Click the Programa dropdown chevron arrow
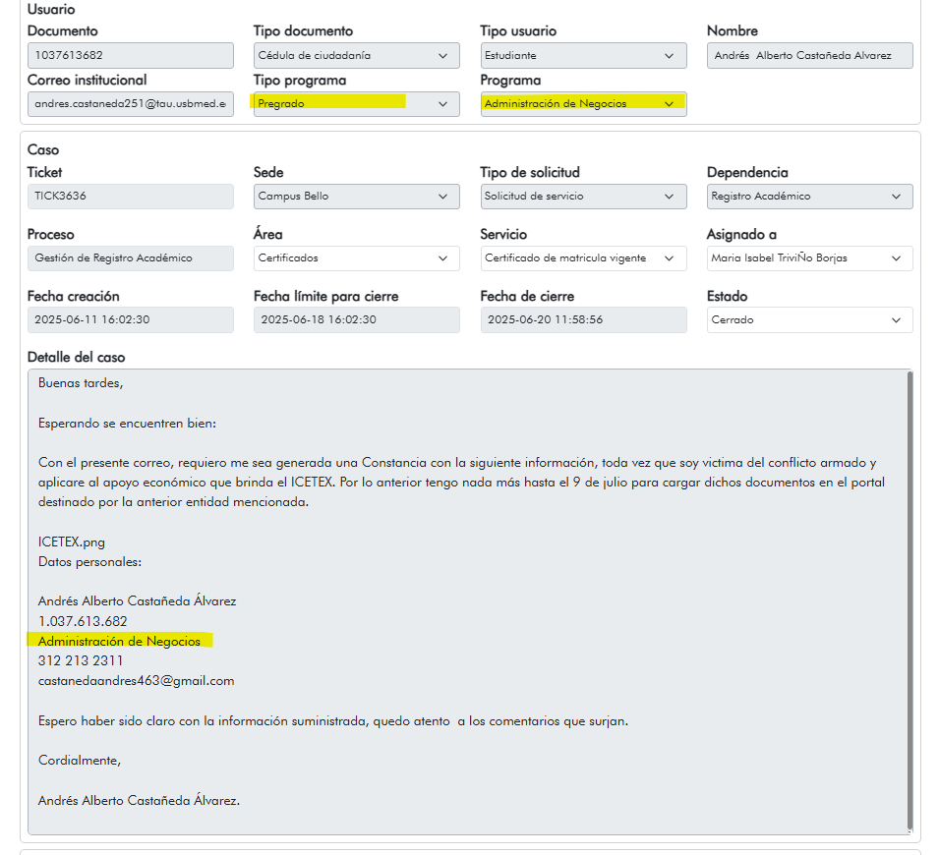 click(669, 104)
